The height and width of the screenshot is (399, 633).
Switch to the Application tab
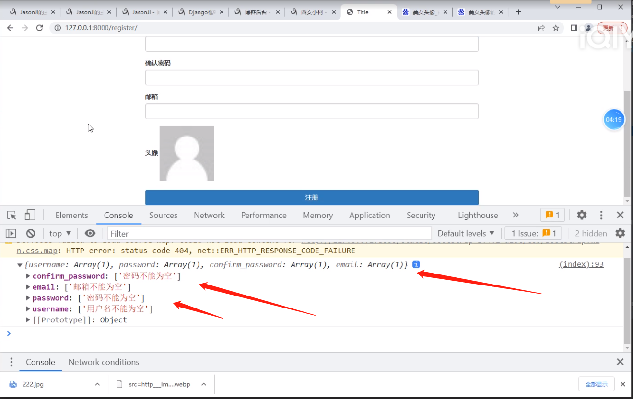[370, 215]
